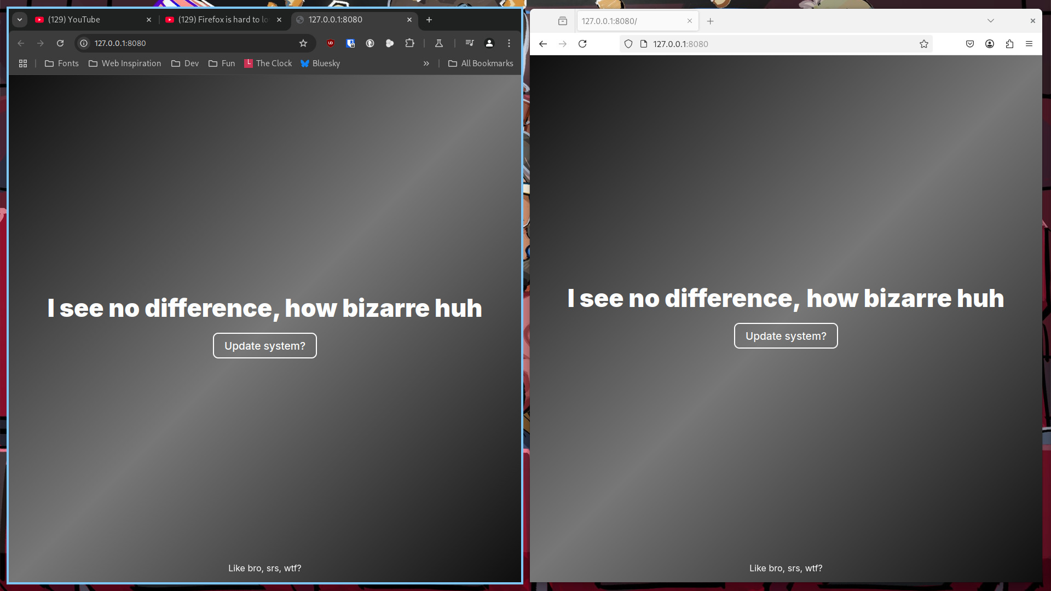Viewport: 1051px width, 591px height.
Task: Go back in Firefox
Action: 543,44
